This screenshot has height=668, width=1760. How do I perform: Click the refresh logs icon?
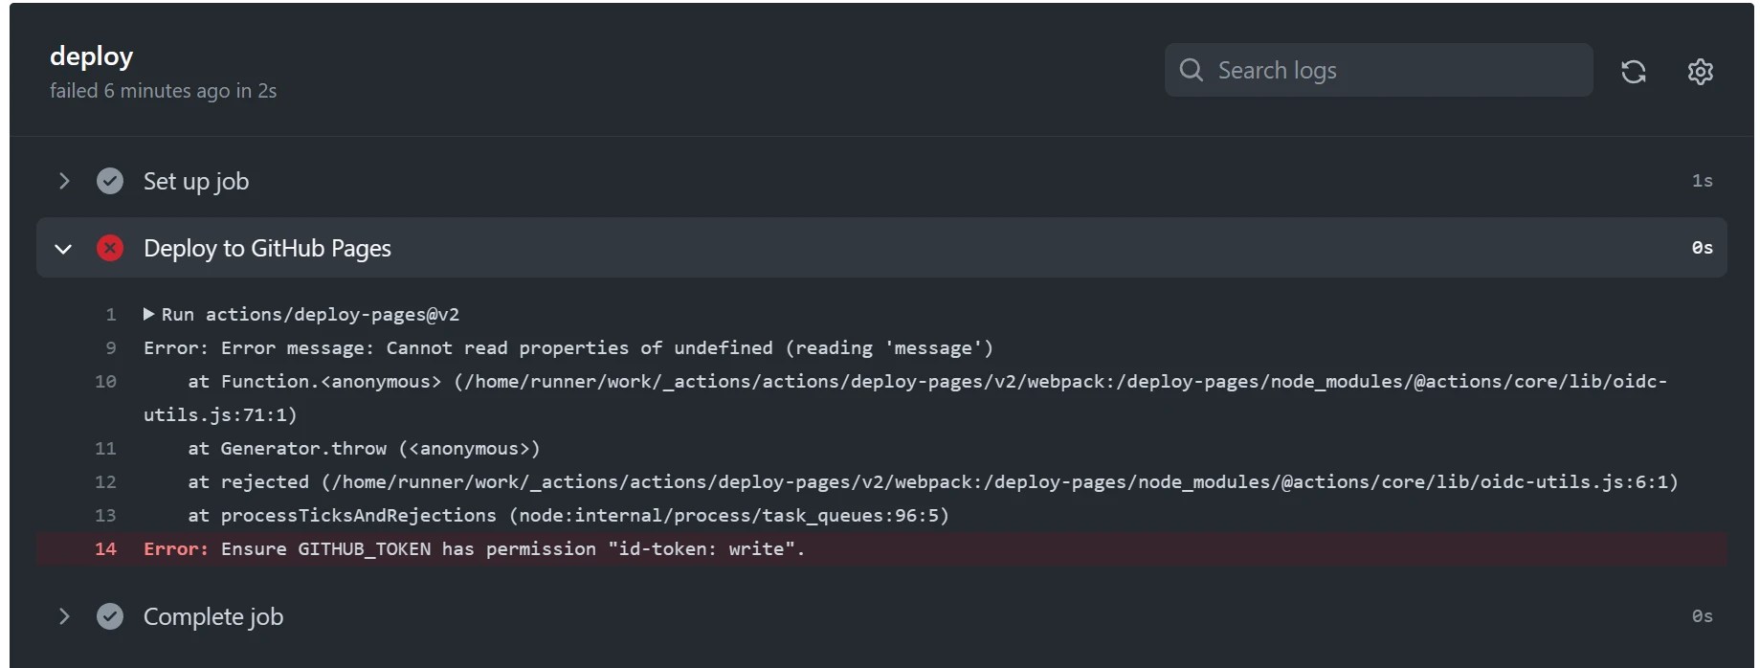tap(1634, 72)
